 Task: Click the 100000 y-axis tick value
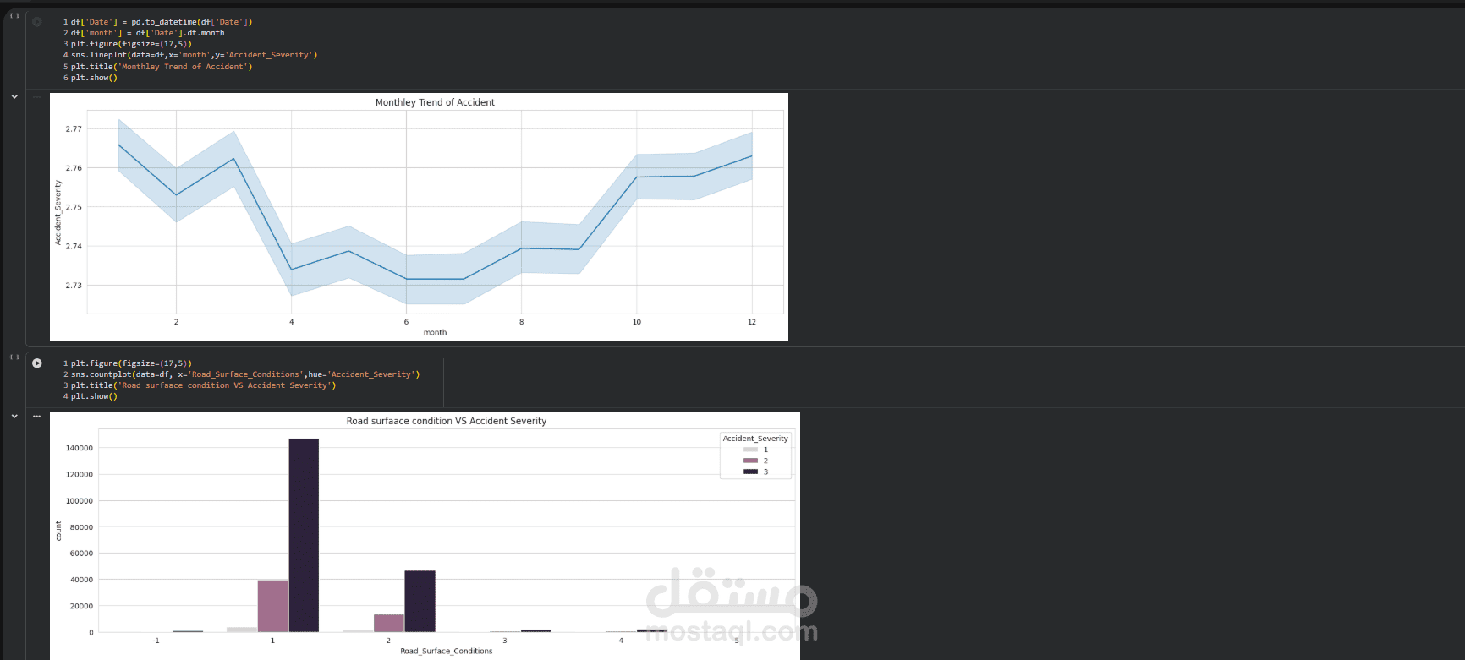[x=80, y=501]
